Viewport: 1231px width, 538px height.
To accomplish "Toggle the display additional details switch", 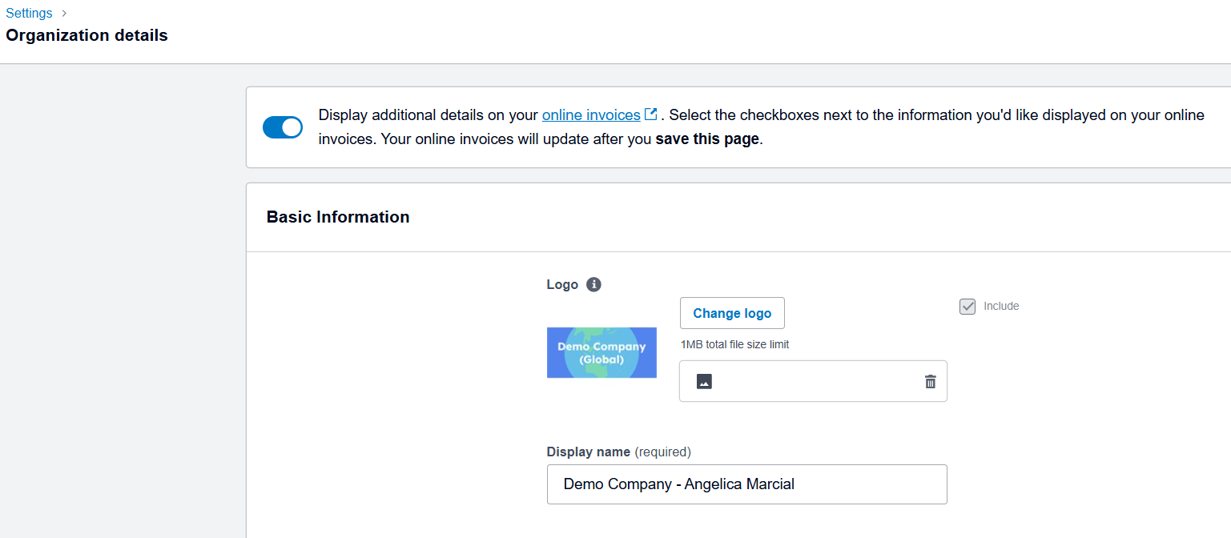I will (x=283, y=127).
